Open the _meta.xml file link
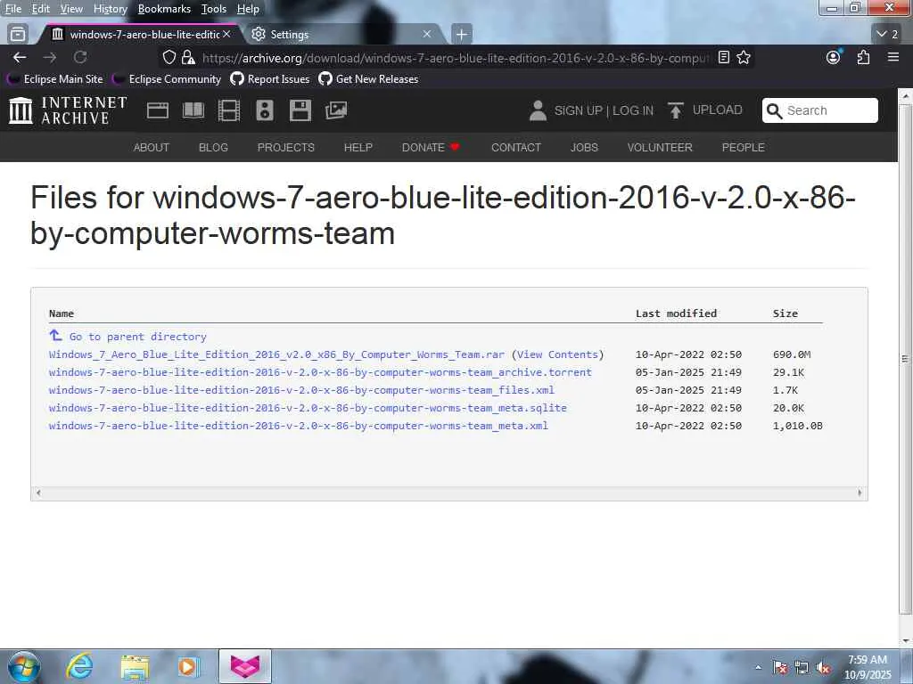This screenshot has width=913, height=684. click(x=298, y=426)
